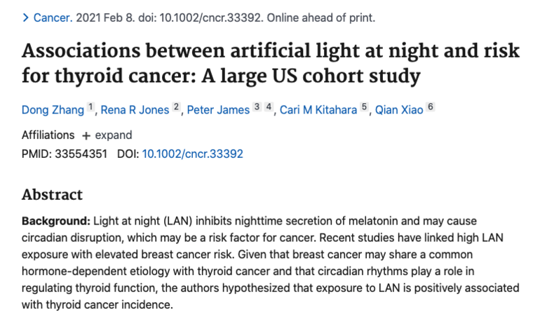Click the chevron icon before Cancer journal
The height and width of the screenshot is (317, 547).
coord(25,18)
